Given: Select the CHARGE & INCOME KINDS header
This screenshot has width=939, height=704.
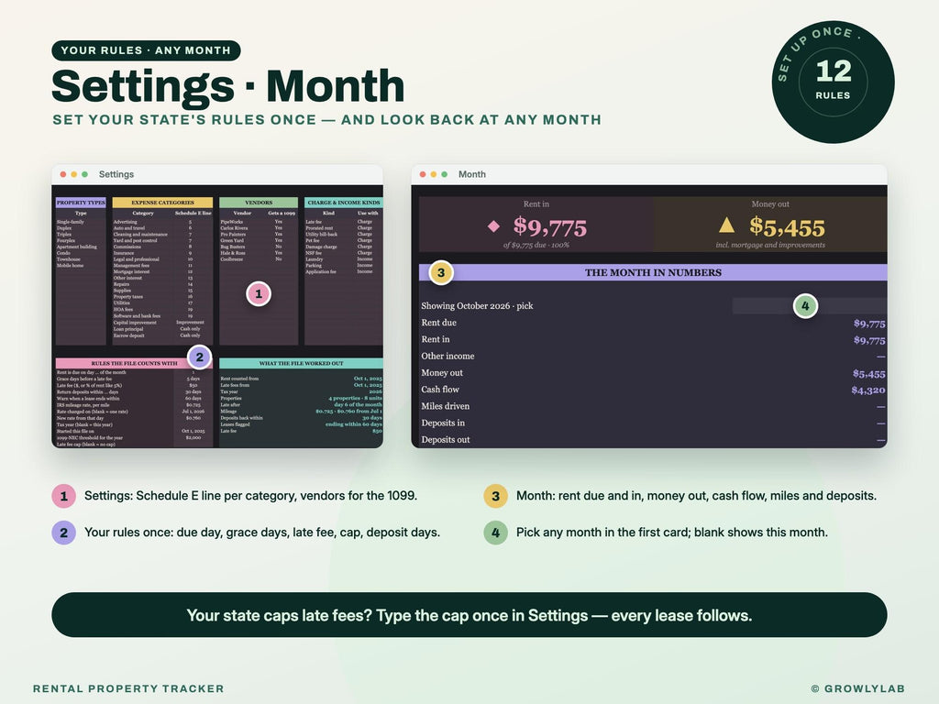Looking at the screenshot, I should pyautogui.click(x=344, y=203).
